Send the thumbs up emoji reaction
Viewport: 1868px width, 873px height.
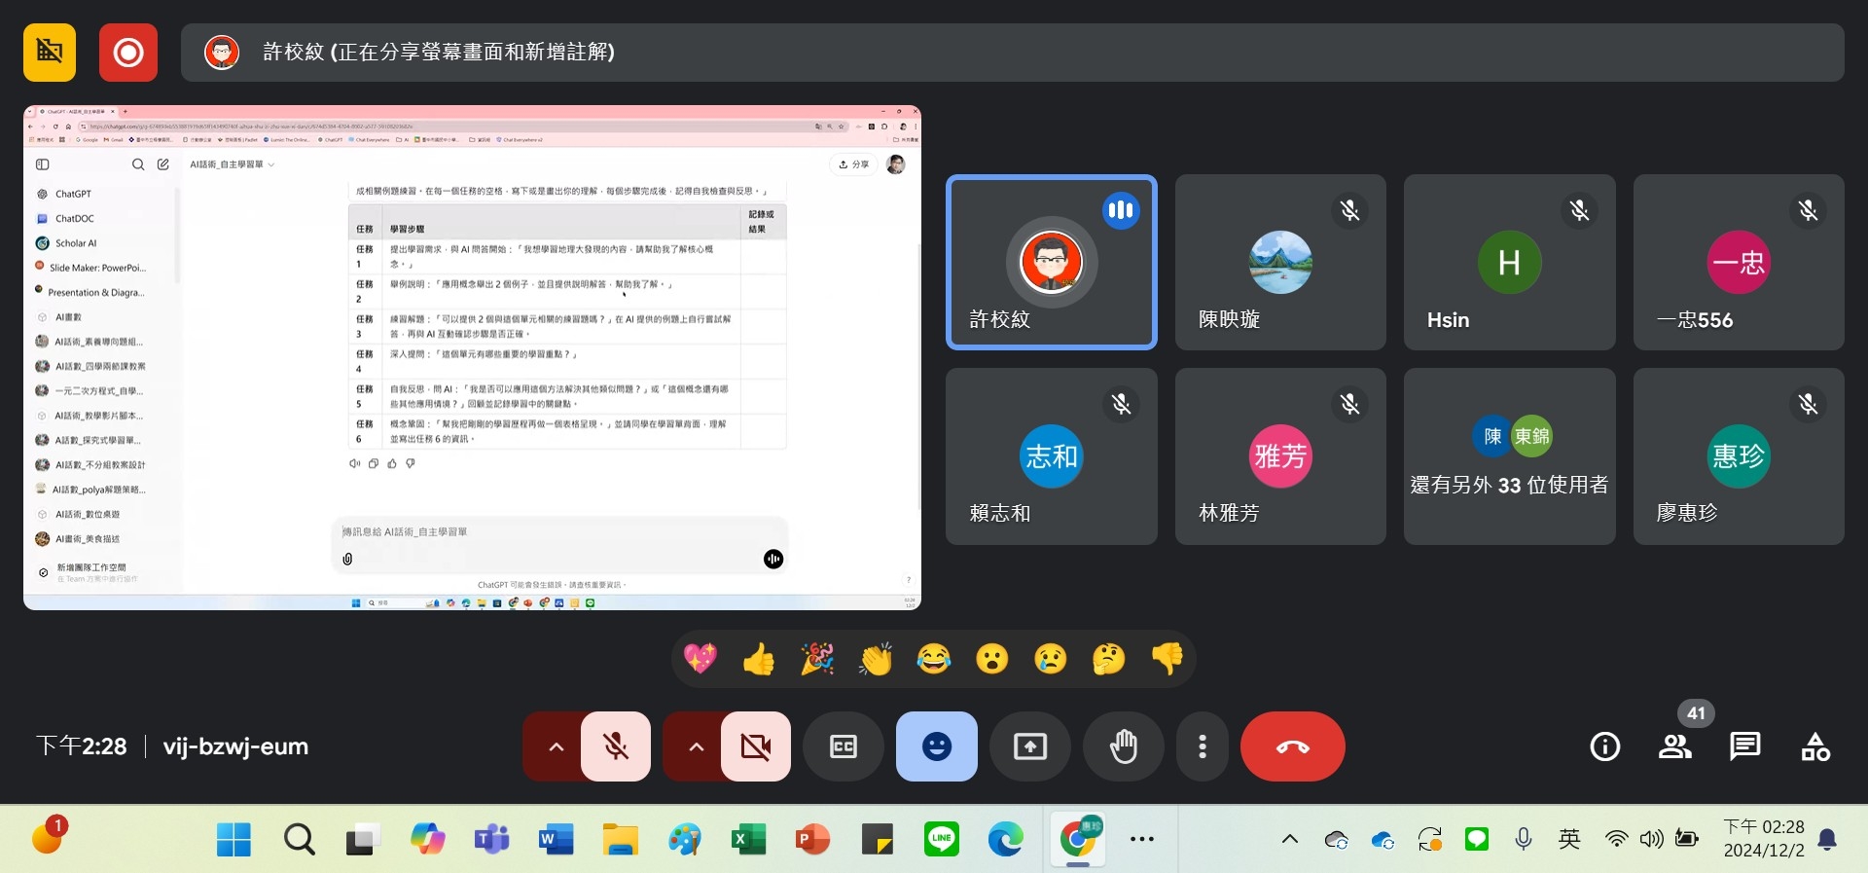pos(759,659)
